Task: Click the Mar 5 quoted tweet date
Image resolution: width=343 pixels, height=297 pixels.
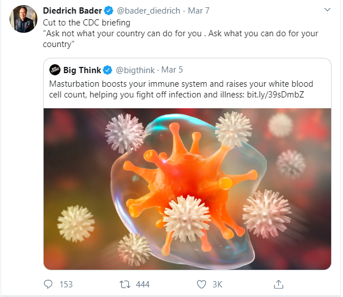Action: click(172, 70)
